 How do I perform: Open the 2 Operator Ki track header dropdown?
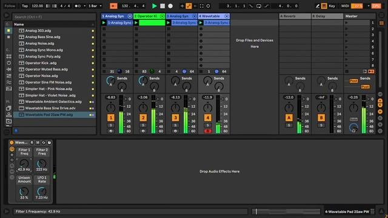(162, 16)
